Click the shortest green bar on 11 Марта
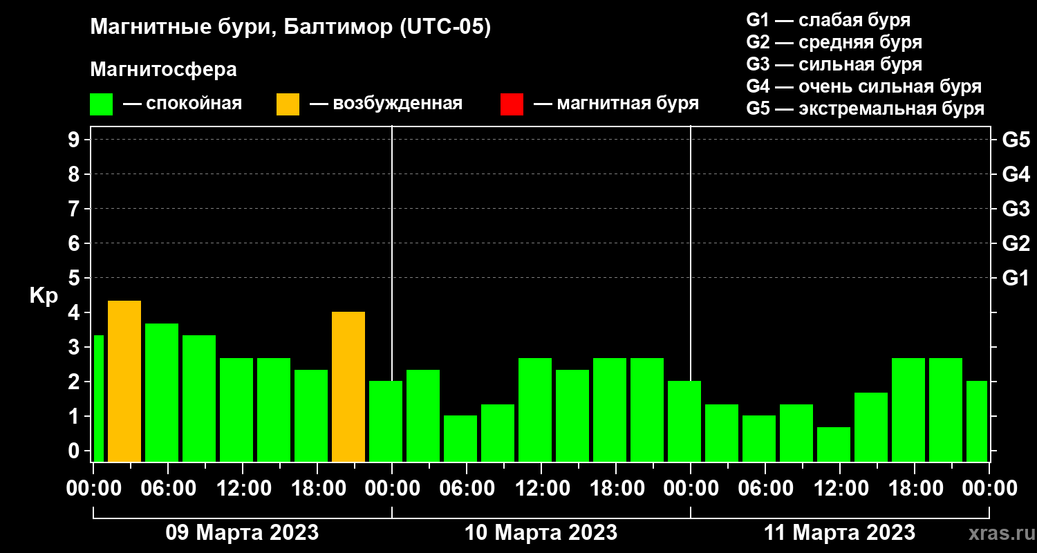1037x553 pixels. [x=834, y=444]
